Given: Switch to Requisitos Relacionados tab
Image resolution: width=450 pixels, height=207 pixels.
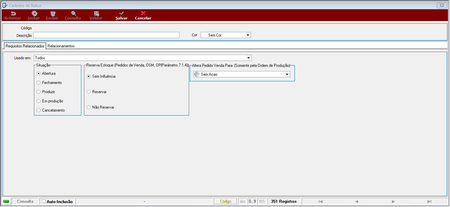Looking at the screenshot, I should tap(25, 46).
